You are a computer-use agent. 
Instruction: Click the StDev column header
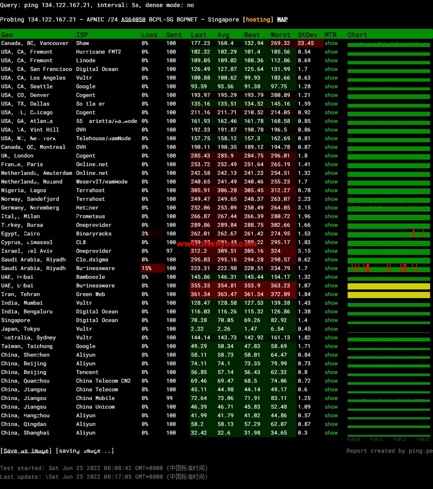click(307, 35)
